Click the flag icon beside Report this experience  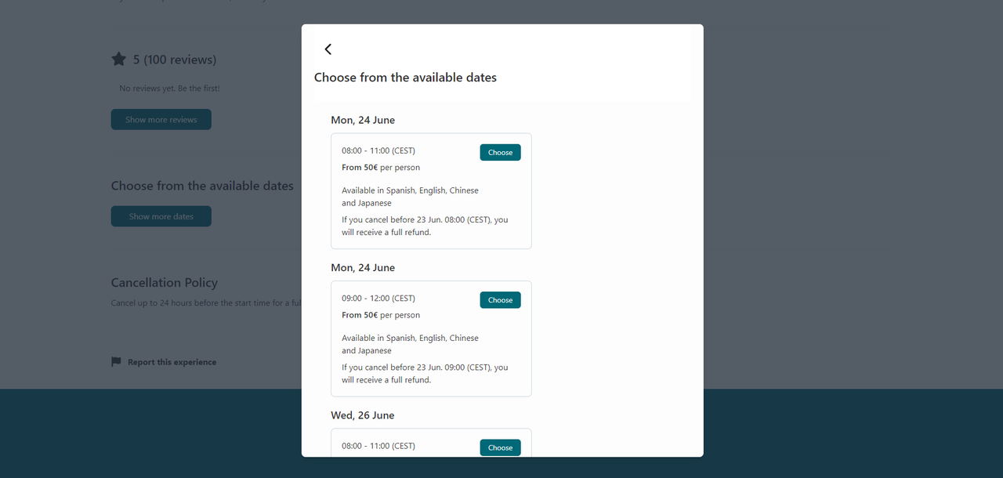[x=116, y=362]
